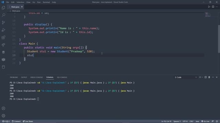Screen dimensions: 220x123
Task: Open the database explorer icon in sidebar
Action: coord(3,52)
